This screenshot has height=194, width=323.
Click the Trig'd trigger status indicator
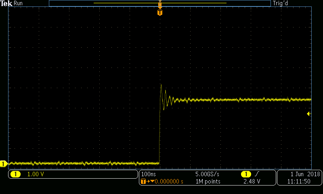pyautogui.click(x=280, y=3)
